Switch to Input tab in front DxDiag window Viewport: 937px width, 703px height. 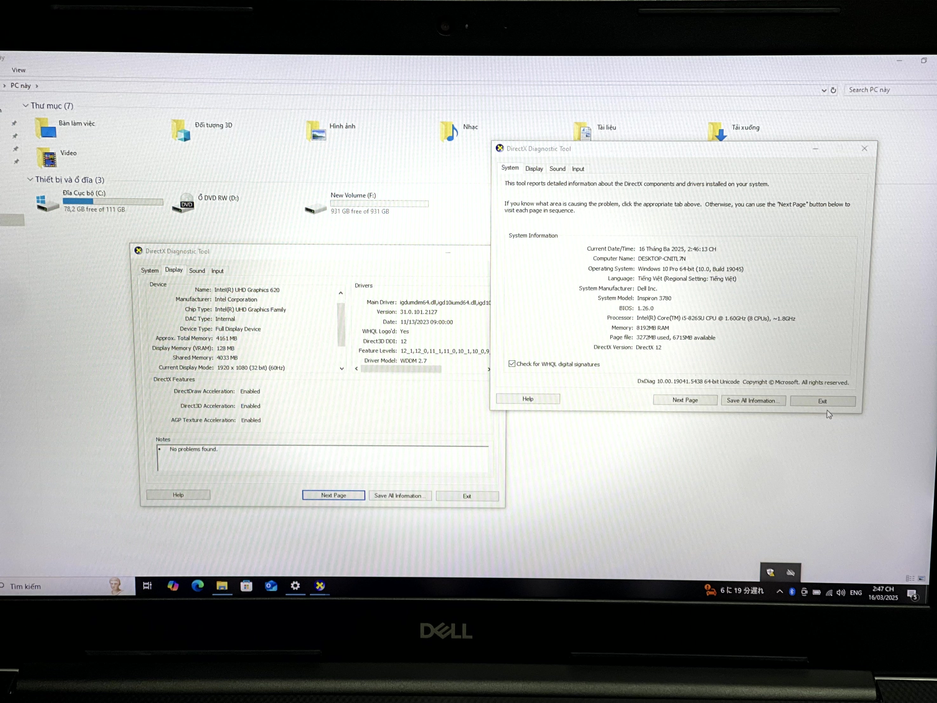(578, 169)
